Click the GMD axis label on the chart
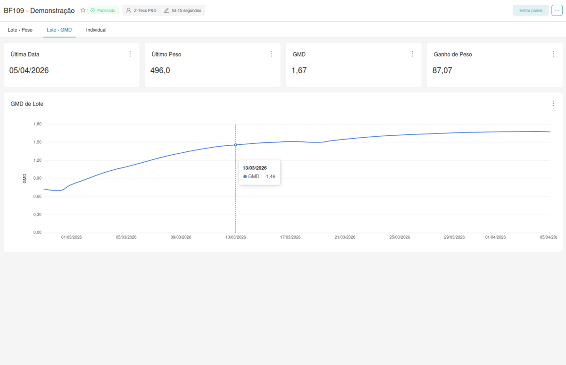 [x=25, y=178]
